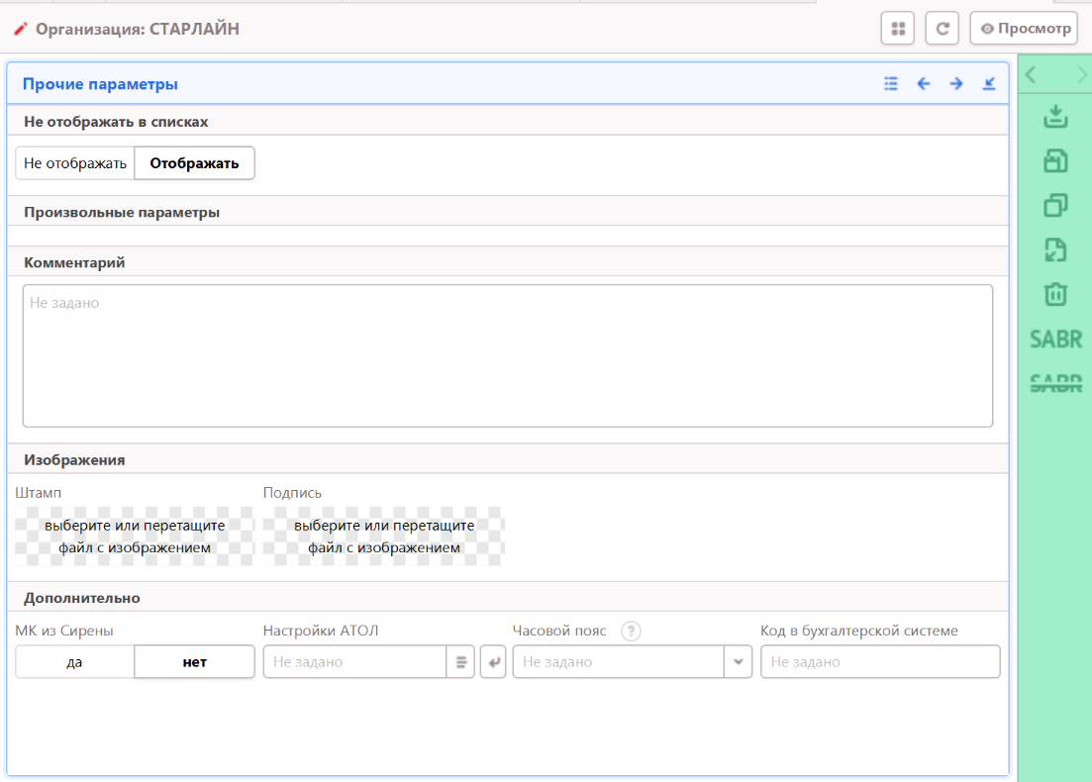The height and width of the screenshot is (782, 1092).
Task: Click inside the Комментарий text area
Action: (x=507, y=356)
